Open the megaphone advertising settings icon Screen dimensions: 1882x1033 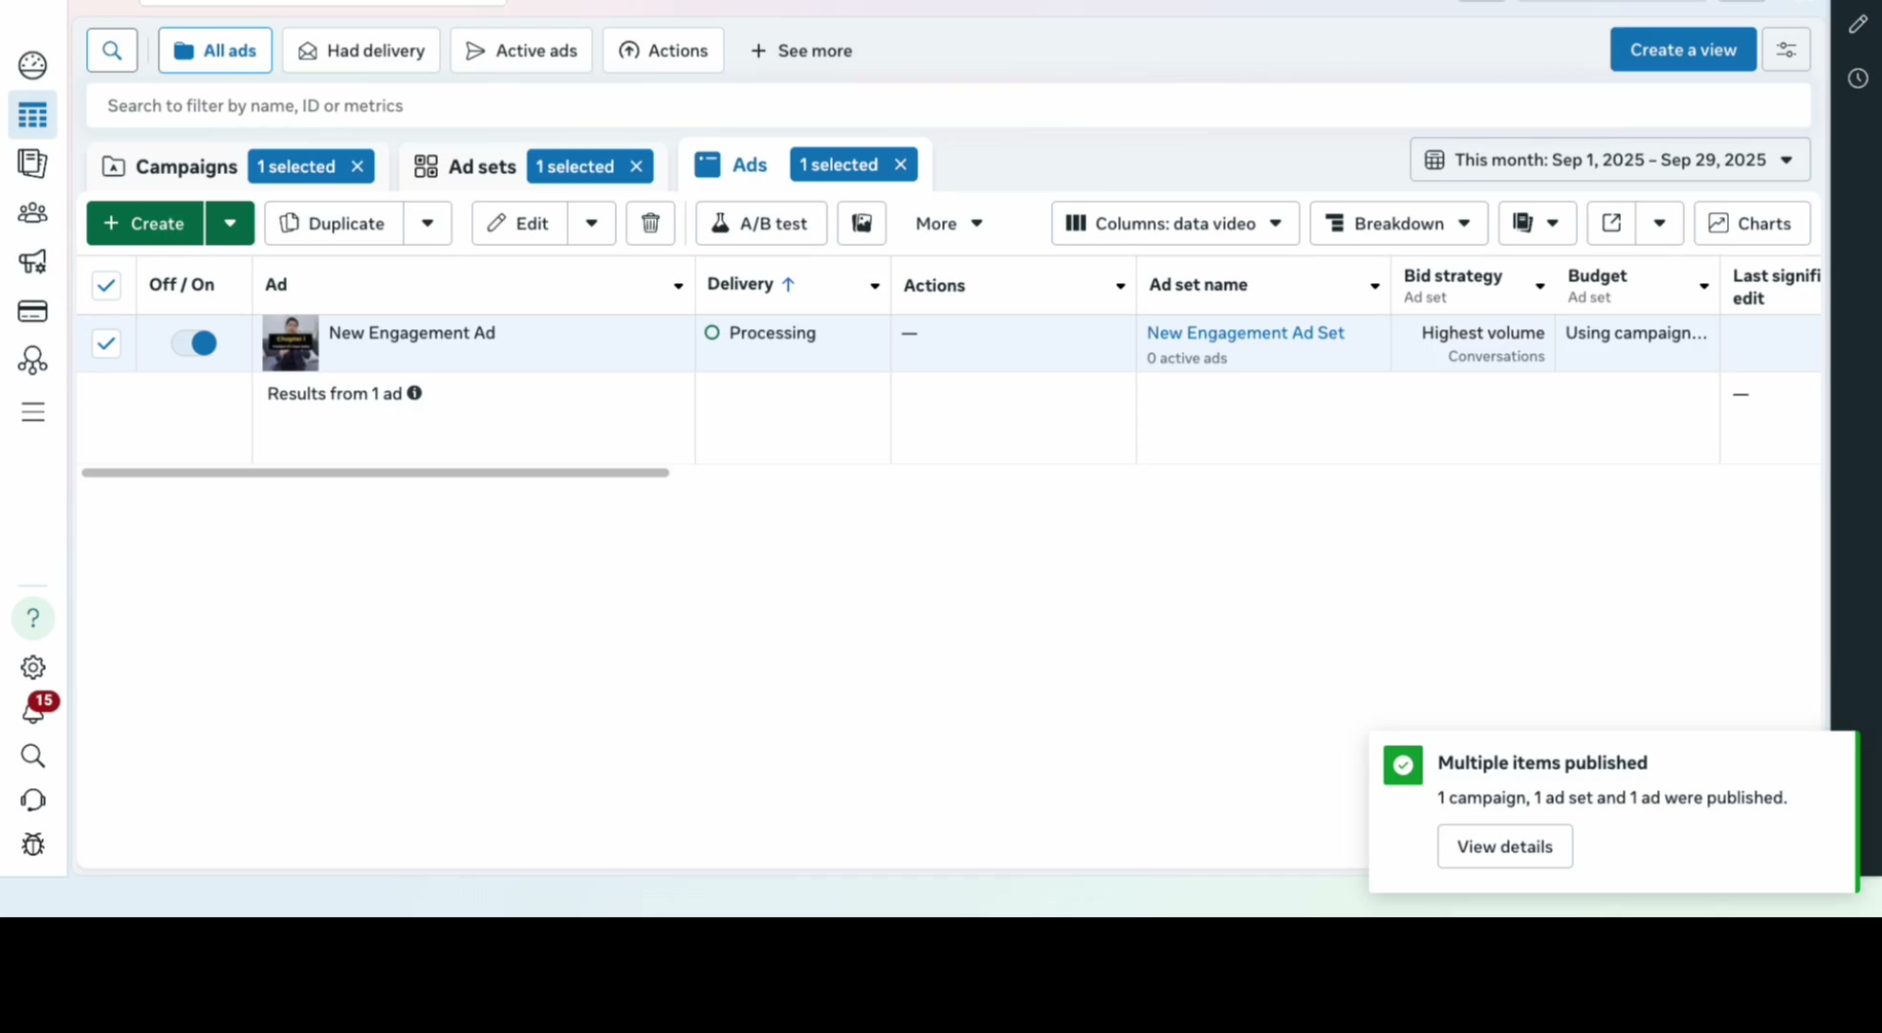coord(33,261)
